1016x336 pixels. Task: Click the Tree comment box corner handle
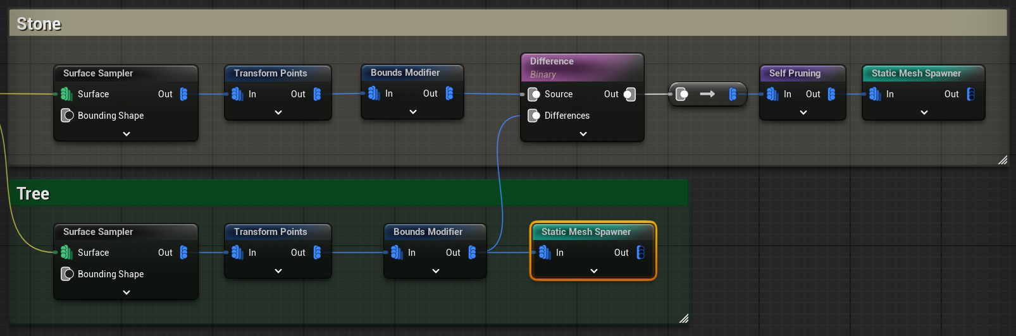pyautogui.click(x=684, y=319)
